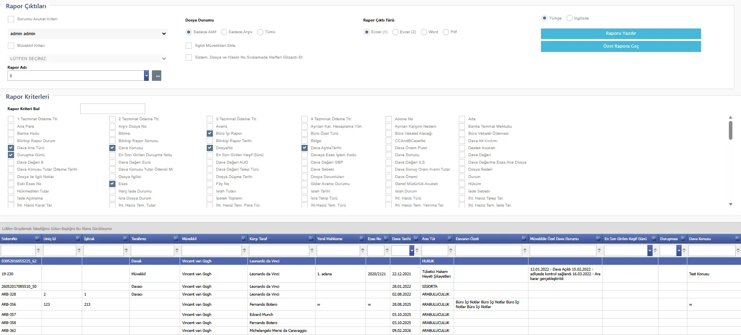The height and width of the screenshot is (335, 741).
Task: Click the Özet Rapora Geç button
Action: (620, 46)
